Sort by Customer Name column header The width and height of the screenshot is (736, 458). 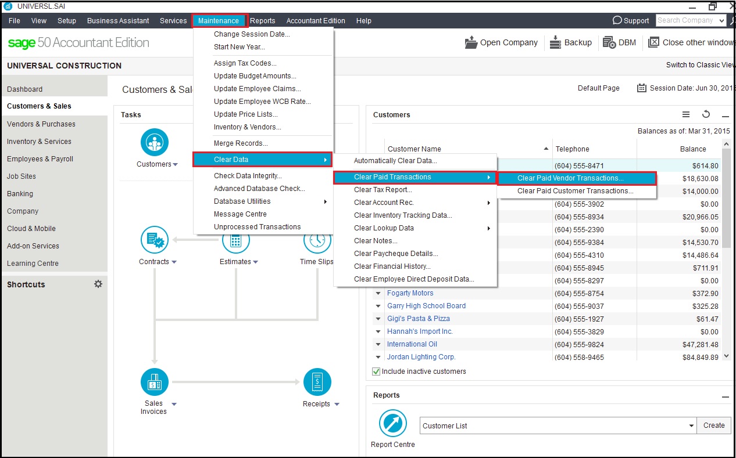coord(468,149)
